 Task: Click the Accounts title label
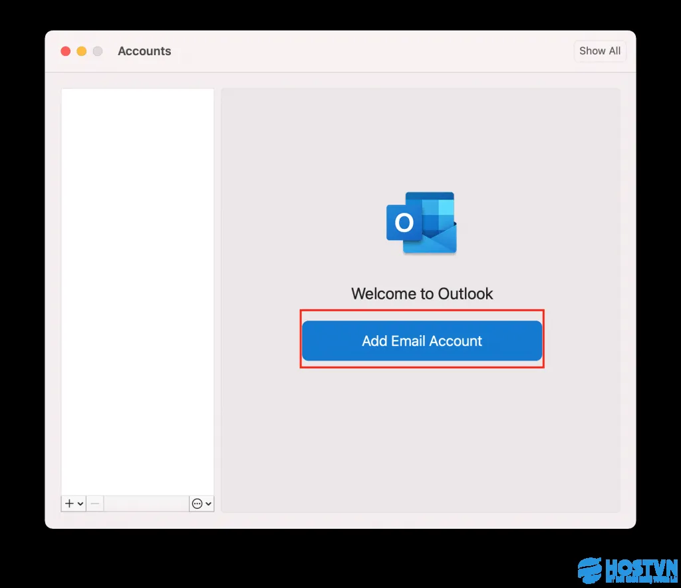144,51
